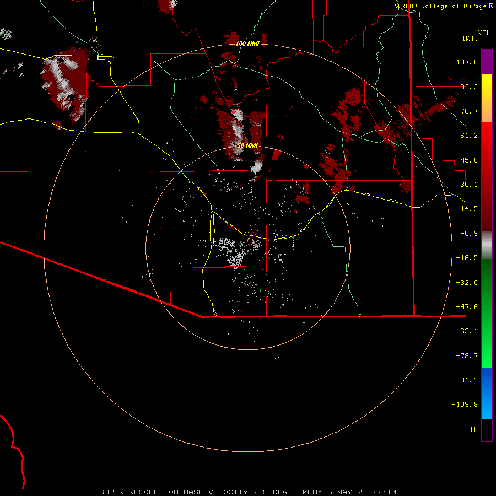496x496 pixels.
Task: Pick the green segment of the velocity bar
Action: click(487, 313)
